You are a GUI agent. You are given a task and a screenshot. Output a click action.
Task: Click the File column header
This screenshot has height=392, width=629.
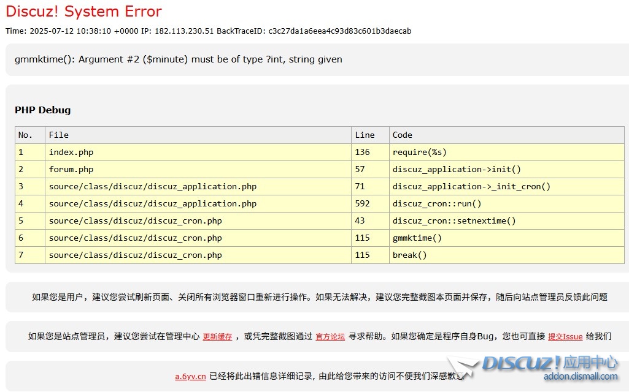59,135
